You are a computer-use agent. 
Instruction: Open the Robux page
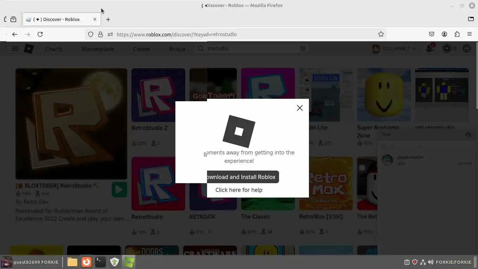[177, 49]
